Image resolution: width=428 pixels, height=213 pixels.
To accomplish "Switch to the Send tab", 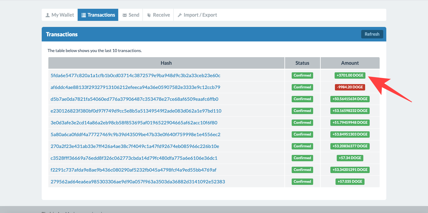I will [x=131, y=15].
